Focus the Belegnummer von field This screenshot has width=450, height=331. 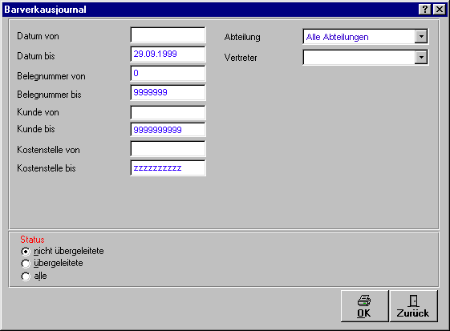pos(168,73)
